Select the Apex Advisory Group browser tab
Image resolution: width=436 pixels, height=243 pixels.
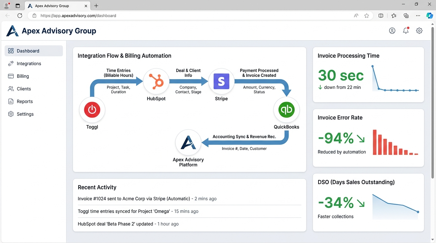[57, 6]
